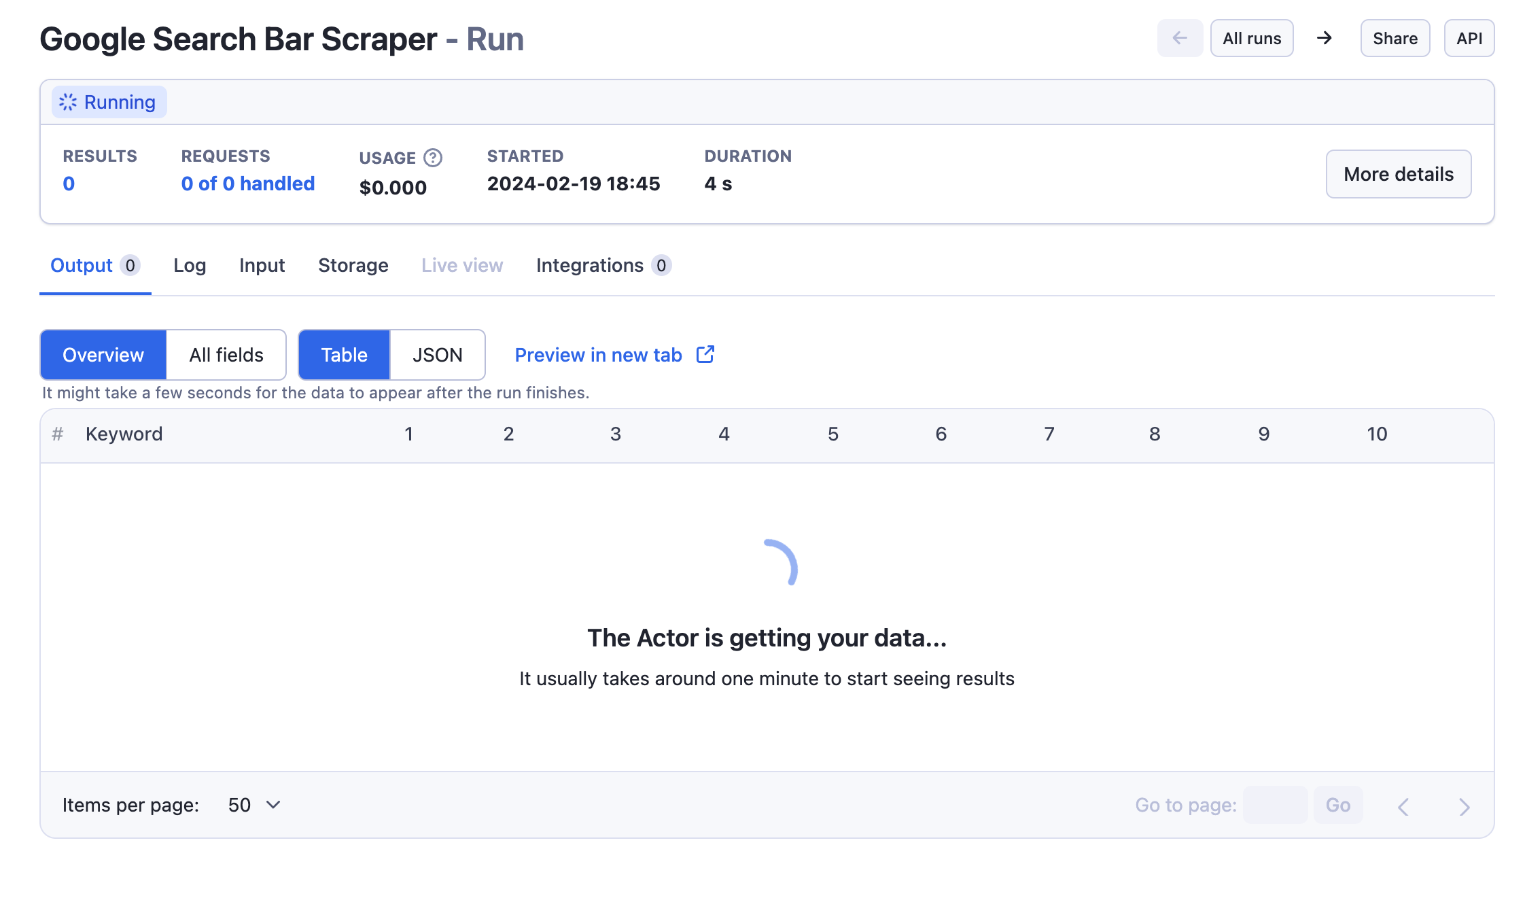Click the forward navigation arrow
This screenshot has height=900, width=1525.
(1325, 38)
